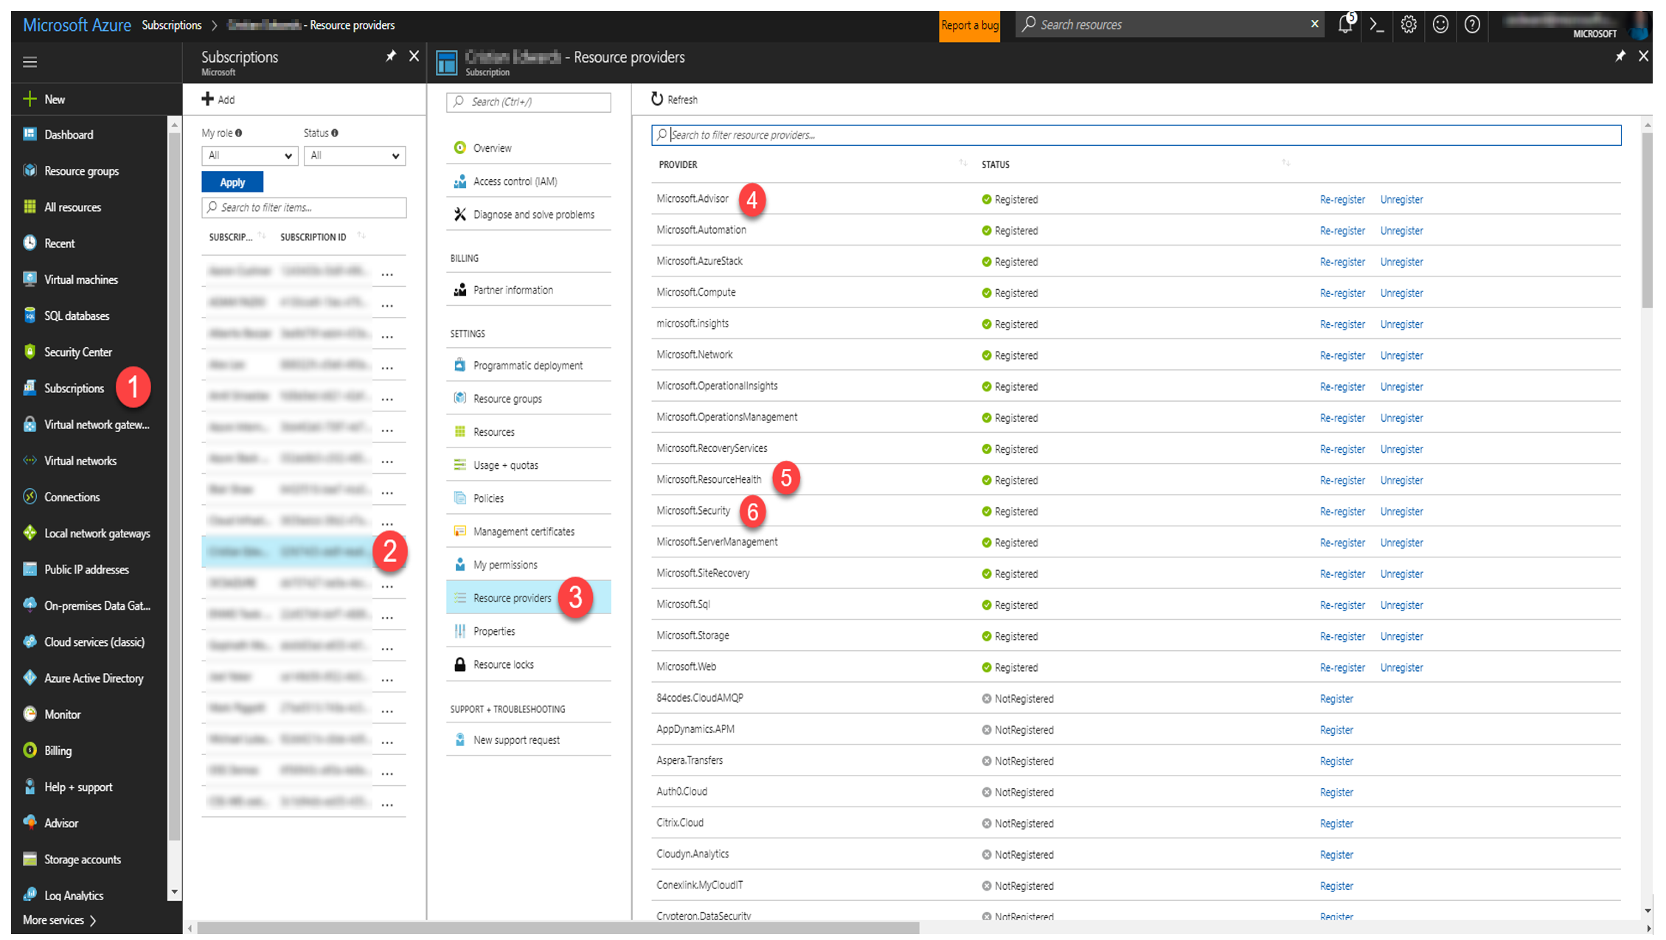1666x940 pixels.
Task: Open New in the left sidebar
Action: click(x=44, y=100)
